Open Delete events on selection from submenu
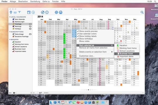This screenshot has height=105, width=158. click(x=95, y=52)
